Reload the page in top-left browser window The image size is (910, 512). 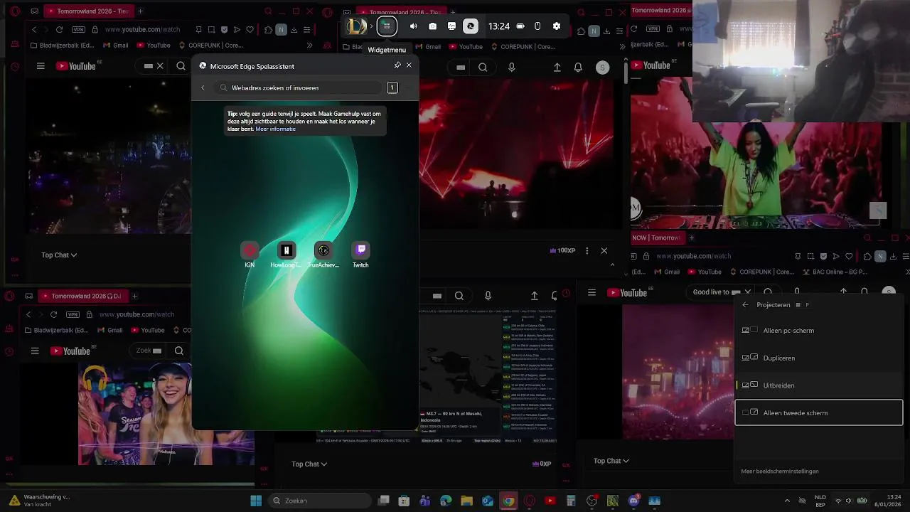tap(59, 30)
